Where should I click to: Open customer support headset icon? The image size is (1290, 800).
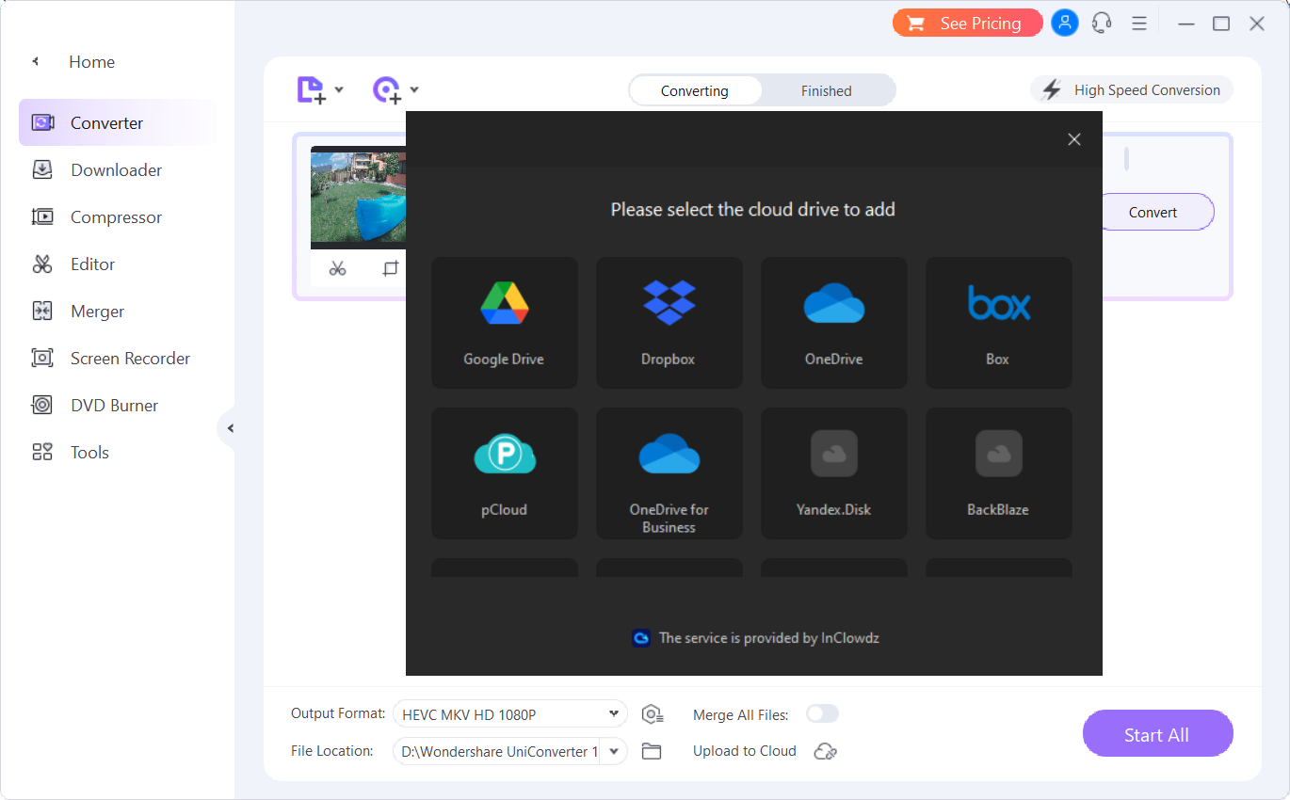pyautogui.click(x=1102, y=24)
